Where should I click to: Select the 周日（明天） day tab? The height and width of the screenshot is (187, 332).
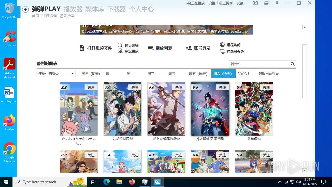pos(91,74)
